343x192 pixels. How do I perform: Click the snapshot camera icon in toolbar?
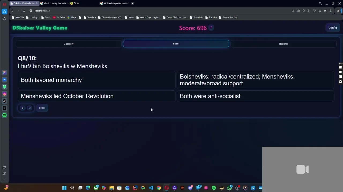click(x=298, y=11)
